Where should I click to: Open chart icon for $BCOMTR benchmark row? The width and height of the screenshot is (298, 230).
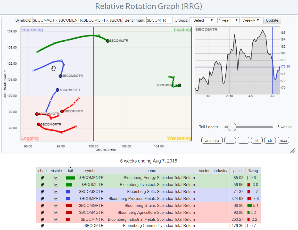[43, 226]
